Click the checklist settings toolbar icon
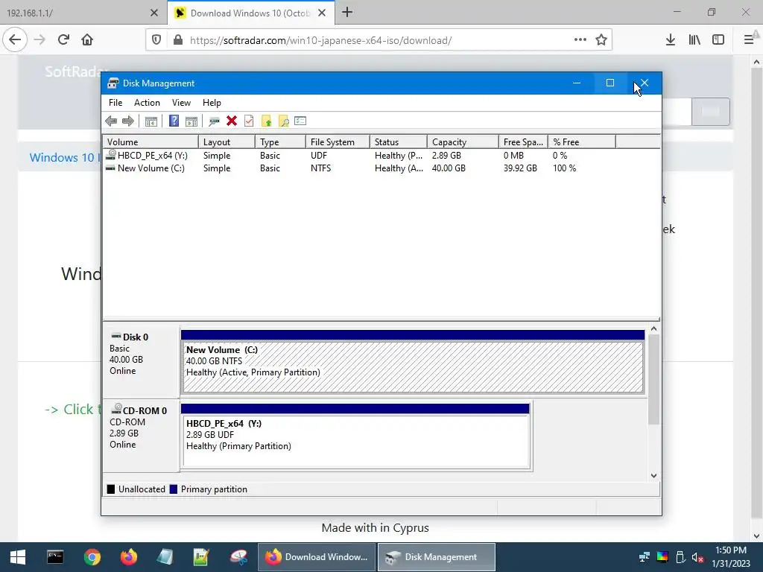The image size is (763, 572). 300,121
